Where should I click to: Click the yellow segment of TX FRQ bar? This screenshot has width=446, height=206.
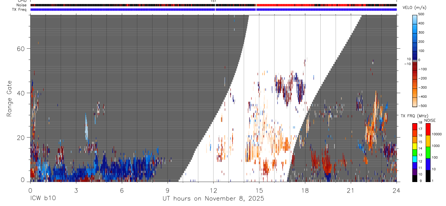click(415, 145)
